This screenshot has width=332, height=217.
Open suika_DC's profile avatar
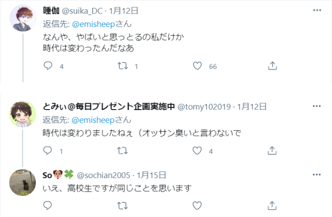tap(23, 19)
